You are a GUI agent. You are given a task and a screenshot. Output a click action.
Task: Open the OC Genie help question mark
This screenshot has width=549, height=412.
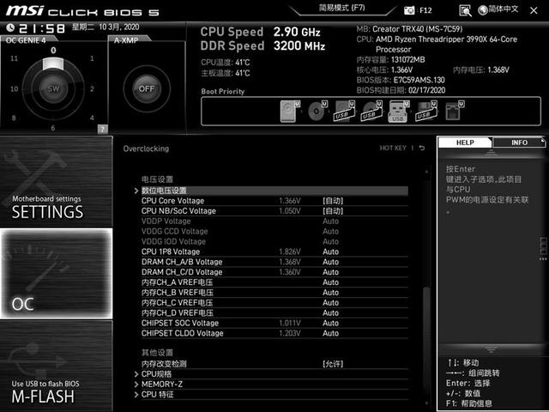[103, 129]
